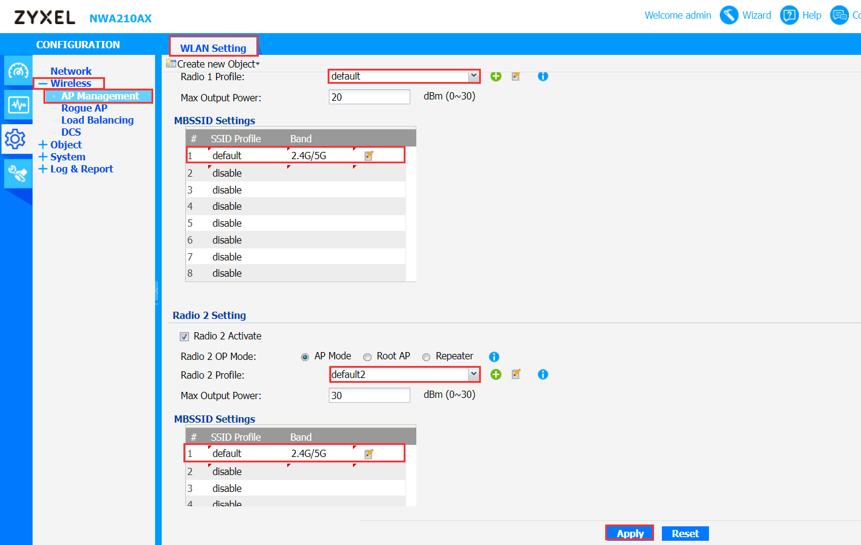Toggle the Radio 2 Activate checkbox
This screenshot has height=545, width=861.
click(185, 336)
